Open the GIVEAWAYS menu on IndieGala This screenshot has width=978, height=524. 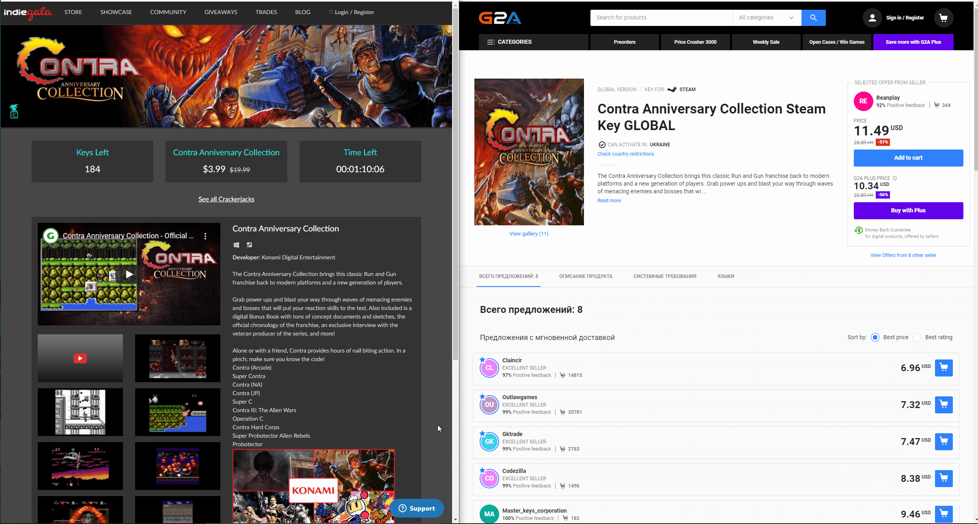pyautogui.click(x=221, y=12)
